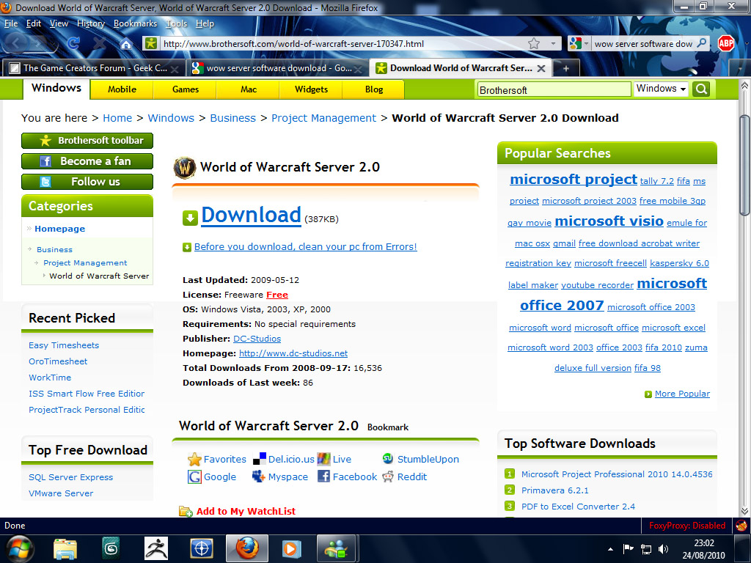Click the page vertical scrollbar thumb
The width and height of the screenshot is (751, 563).
click(744, 165)
